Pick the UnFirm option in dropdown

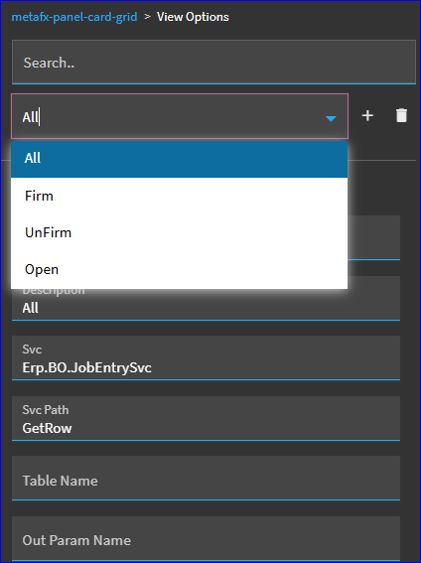tap(179, 232)
